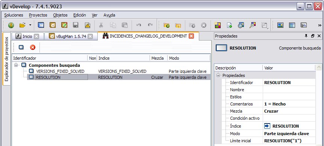Click the Paste clipboard icon
This screenshot has height=146, width=324.
[x=124, y=25]
